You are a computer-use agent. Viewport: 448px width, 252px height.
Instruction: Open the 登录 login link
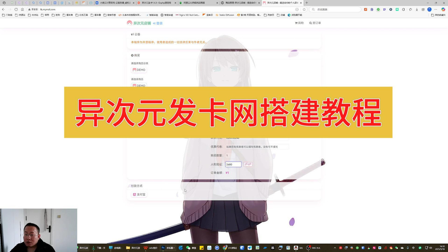(x=158, y=23)
